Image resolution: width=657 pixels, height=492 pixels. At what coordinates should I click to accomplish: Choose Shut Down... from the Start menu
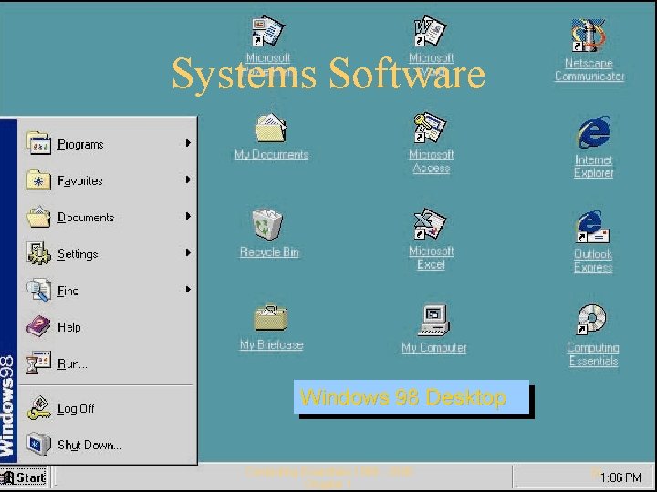coord(108,445)
